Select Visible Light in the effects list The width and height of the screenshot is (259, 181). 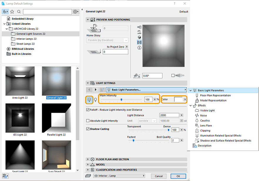(x=207, y=110)
